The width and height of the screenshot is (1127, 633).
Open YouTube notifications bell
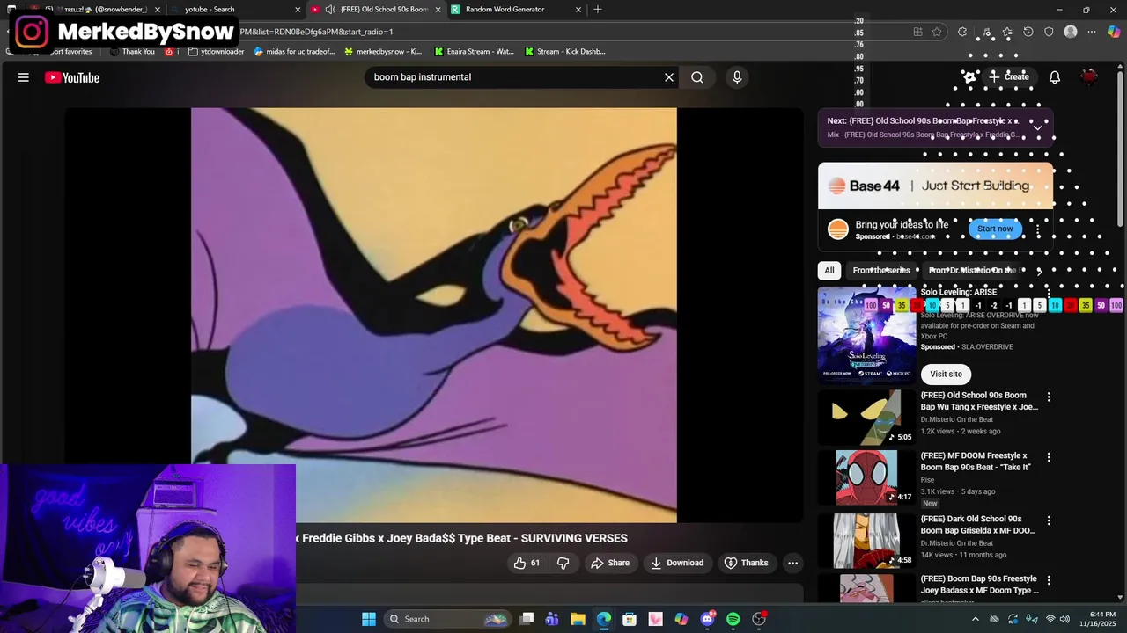(1055, 77)
